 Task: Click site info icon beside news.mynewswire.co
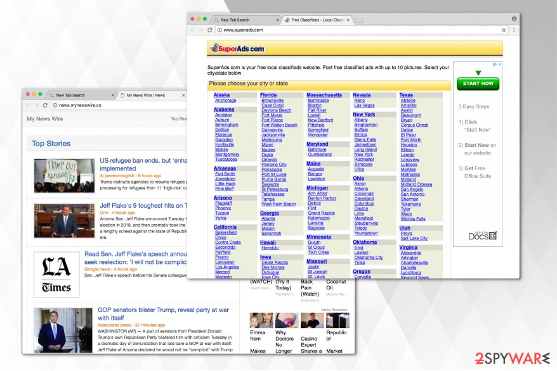[x=55, y=105]
